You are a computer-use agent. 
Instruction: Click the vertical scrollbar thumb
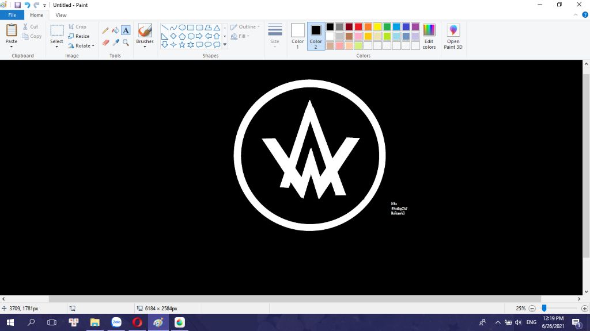(x=586, y=166)
